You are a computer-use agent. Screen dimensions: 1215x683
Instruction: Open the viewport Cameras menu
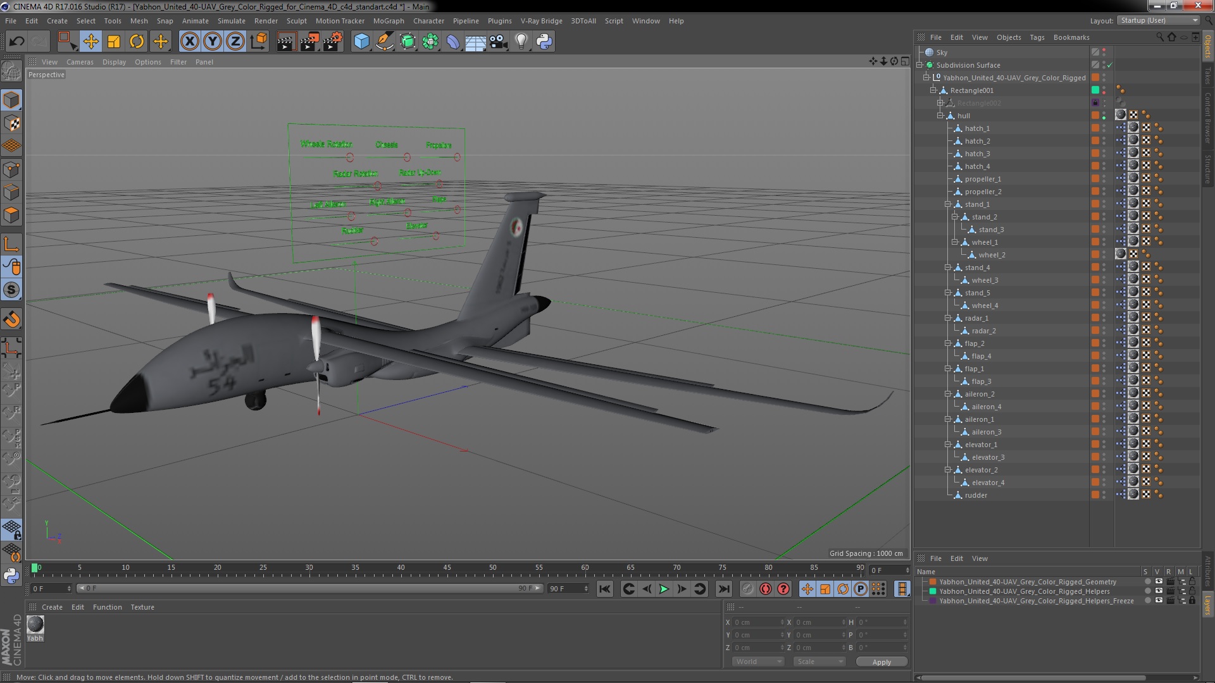pyautogui.click(x=80, y=62)
